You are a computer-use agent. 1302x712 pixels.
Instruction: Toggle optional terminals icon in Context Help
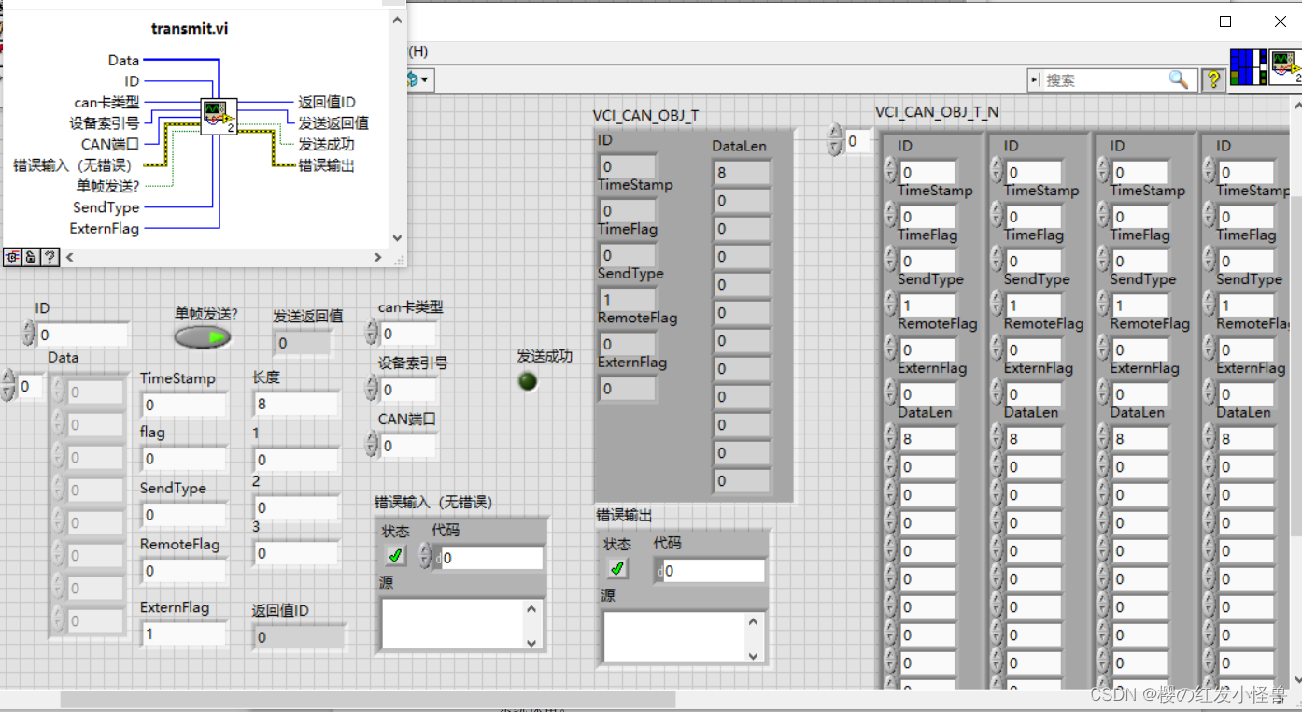click(13, 257)
